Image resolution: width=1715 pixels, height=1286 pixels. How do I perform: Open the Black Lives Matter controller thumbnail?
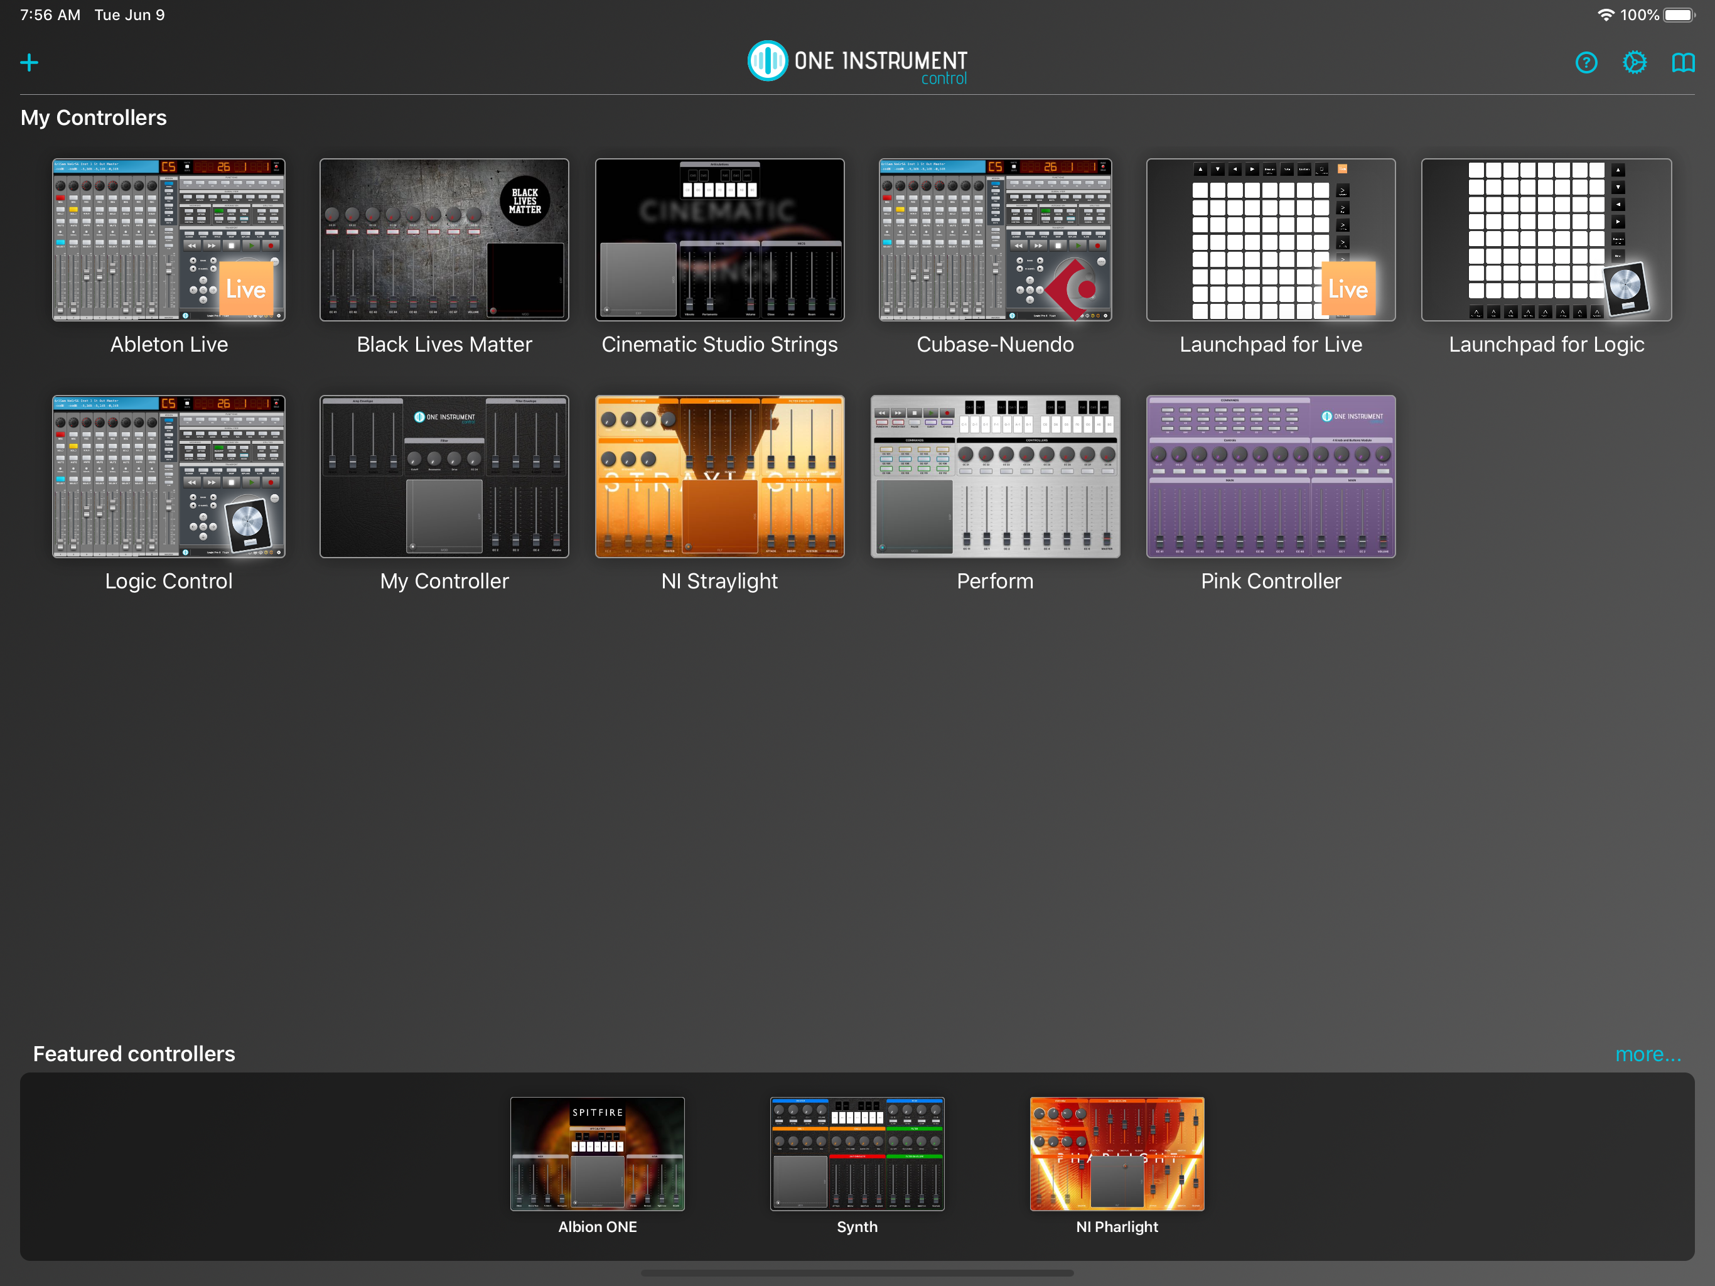click(x=443, y=240)
